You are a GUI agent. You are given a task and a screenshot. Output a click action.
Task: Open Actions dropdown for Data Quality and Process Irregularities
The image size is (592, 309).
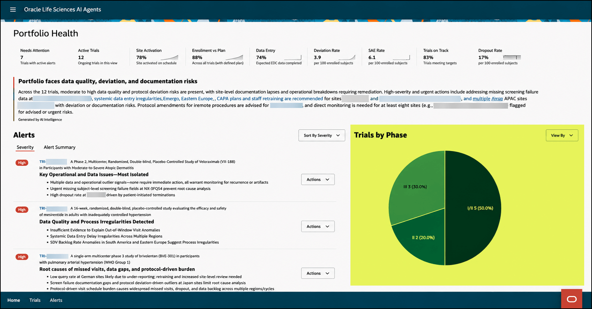(318, 226)
